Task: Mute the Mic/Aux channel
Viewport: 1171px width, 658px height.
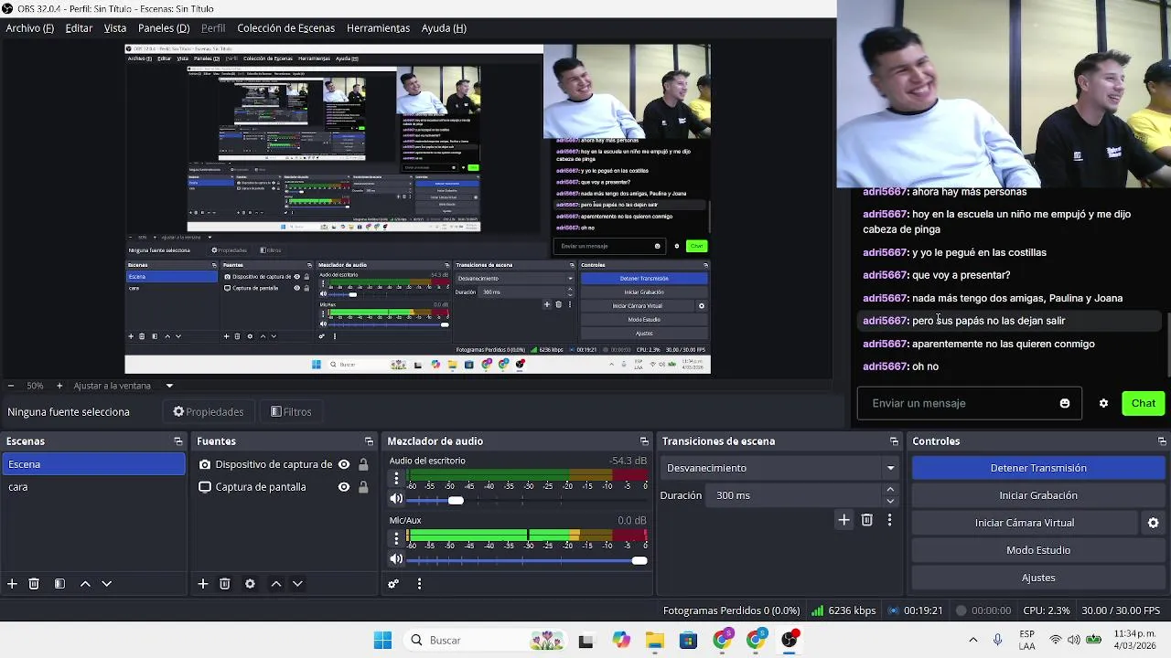Action: (x=396, y=559)
